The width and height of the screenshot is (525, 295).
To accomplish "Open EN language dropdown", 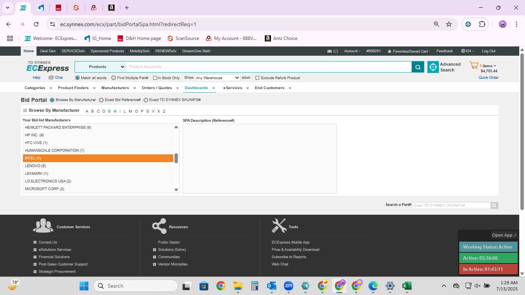I will coord(468,51).
